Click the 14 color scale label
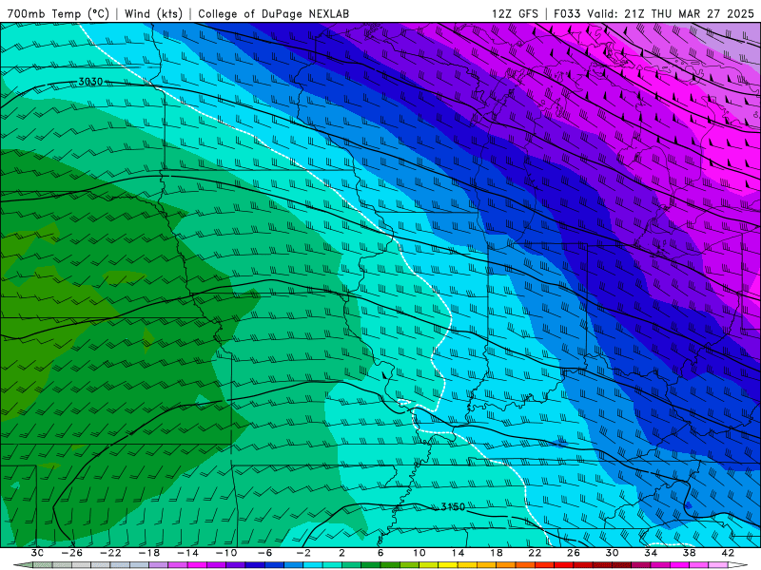 click(x=458, y=553)
